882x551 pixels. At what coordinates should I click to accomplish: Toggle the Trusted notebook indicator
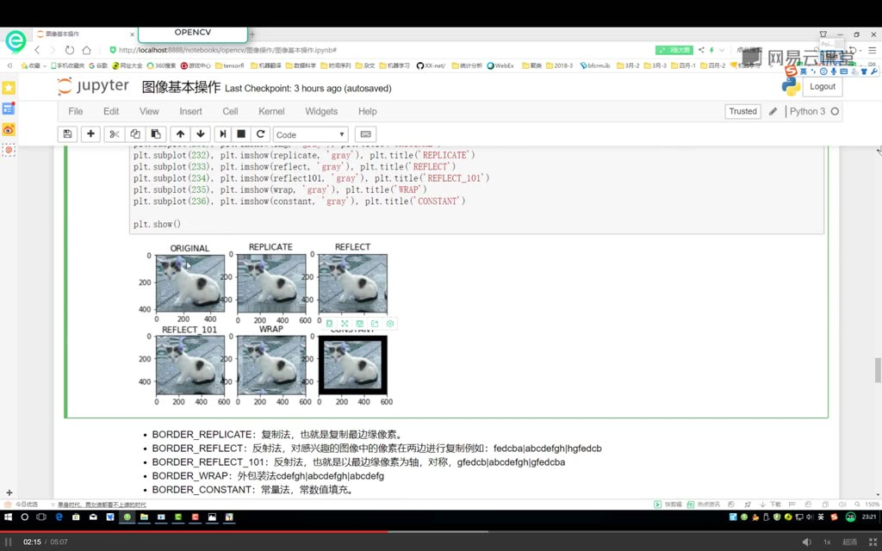click(x=742, y=111)
